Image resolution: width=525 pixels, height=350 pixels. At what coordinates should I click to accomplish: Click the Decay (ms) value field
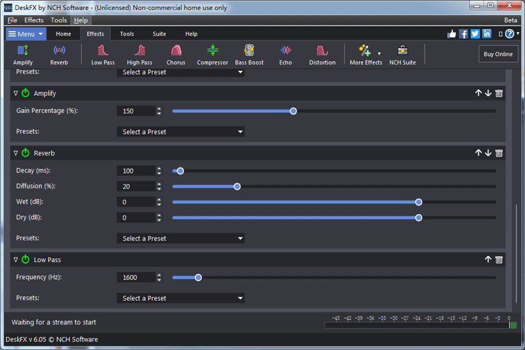(136, 171)
